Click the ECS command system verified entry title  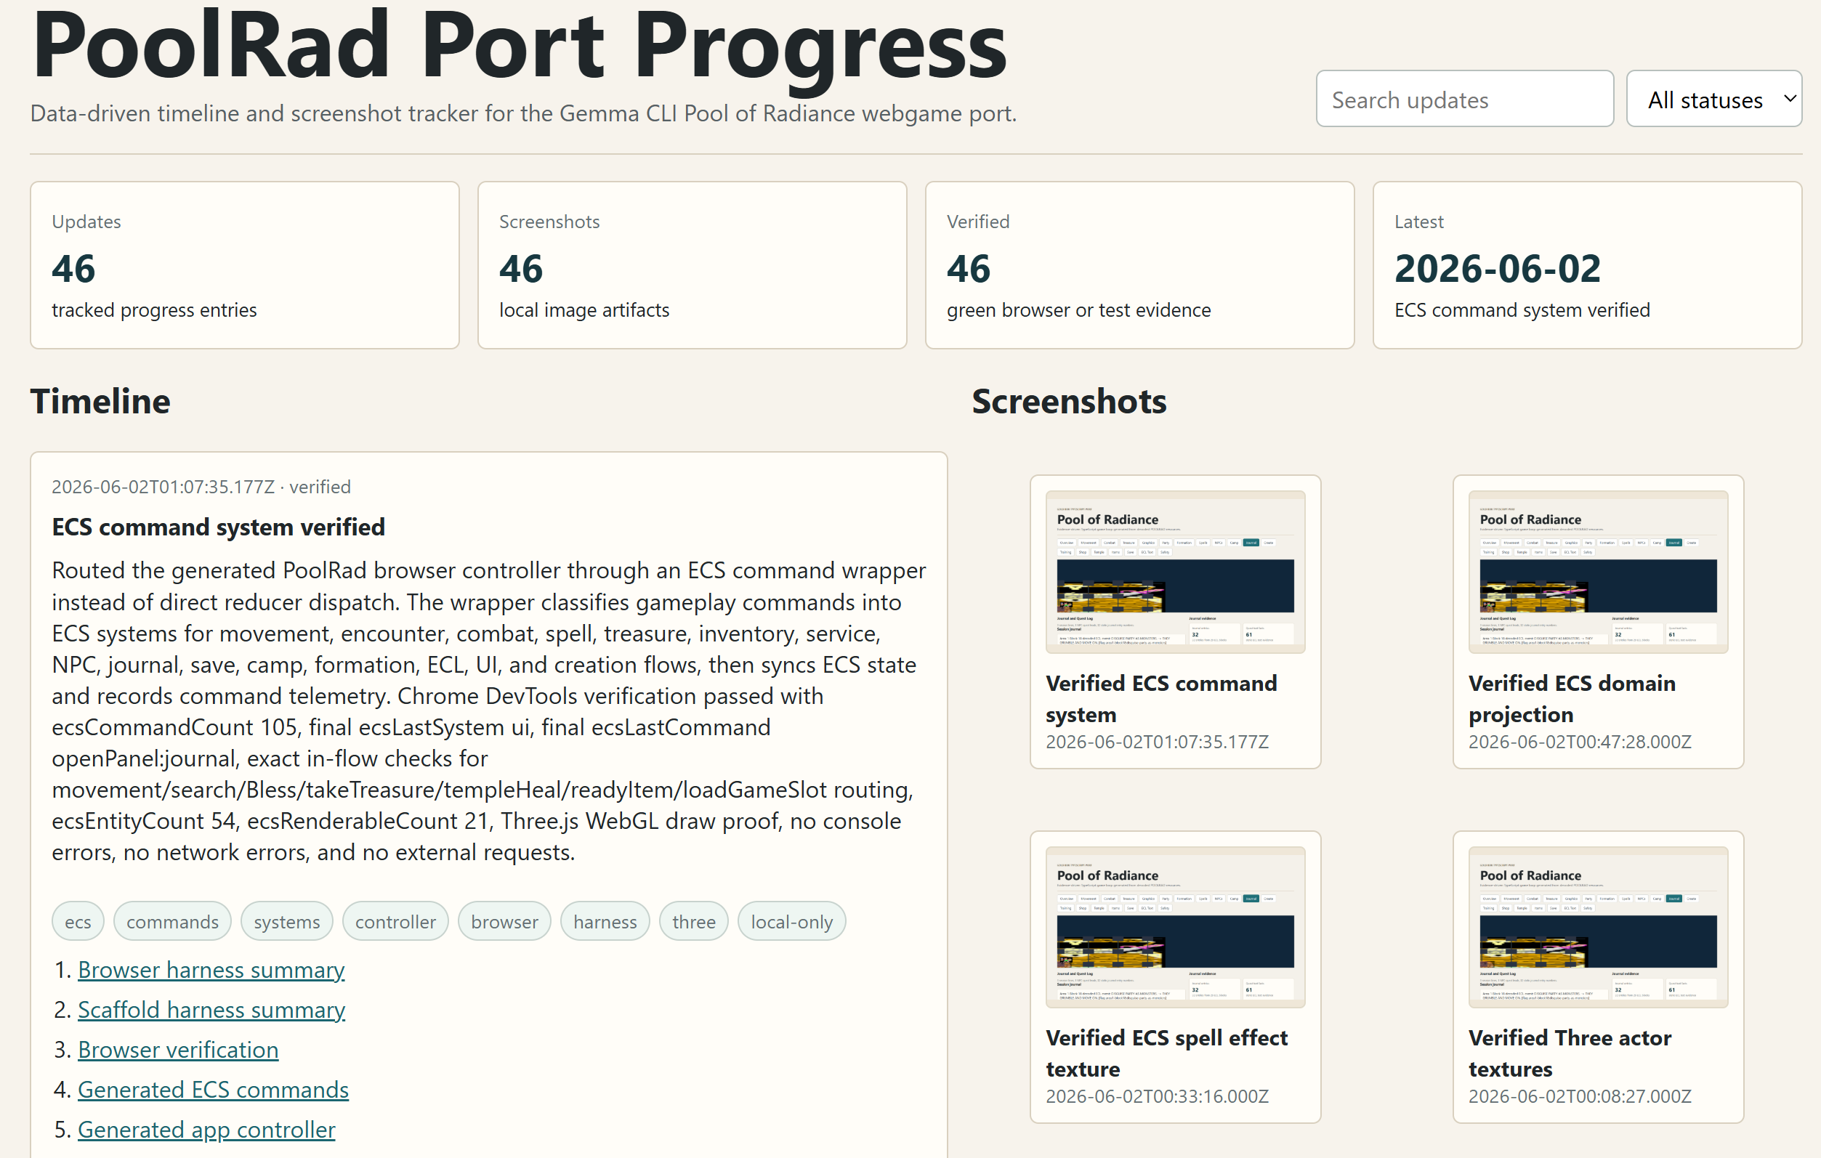(218, 527)
